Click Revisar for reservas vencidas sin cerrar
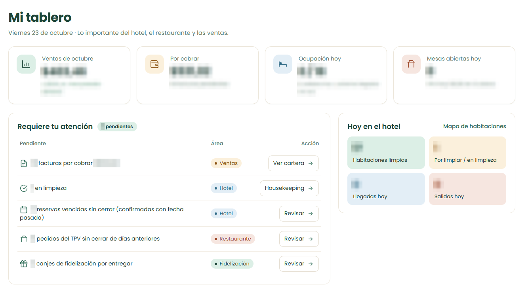Screen dimensions: 528x288 299,214
